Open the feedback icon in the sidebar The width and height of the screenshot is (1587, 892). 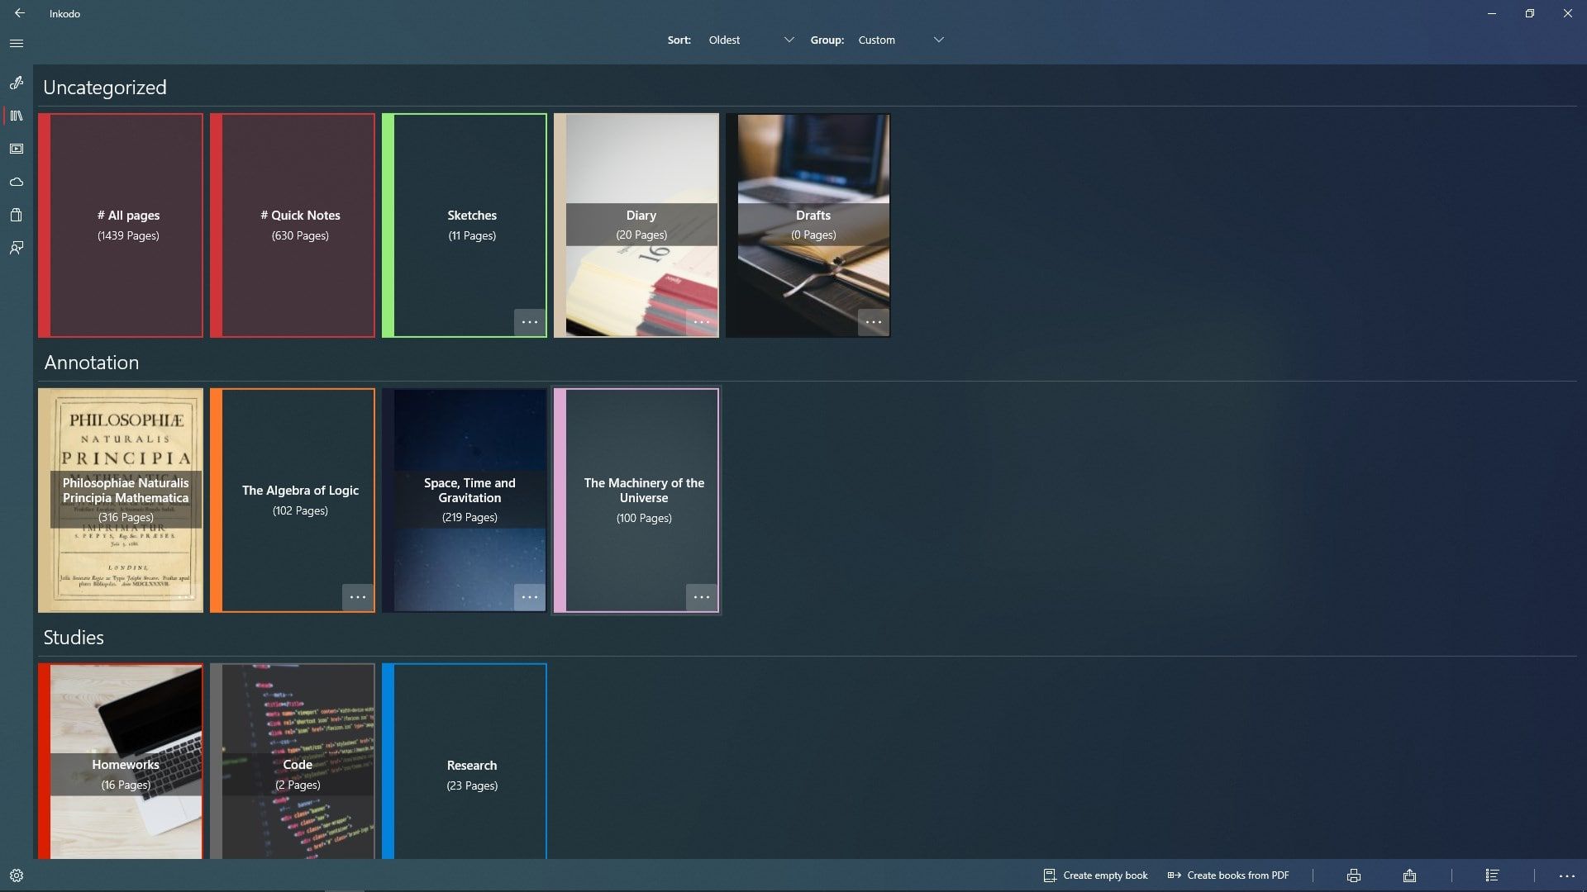[x=16, y=248]
